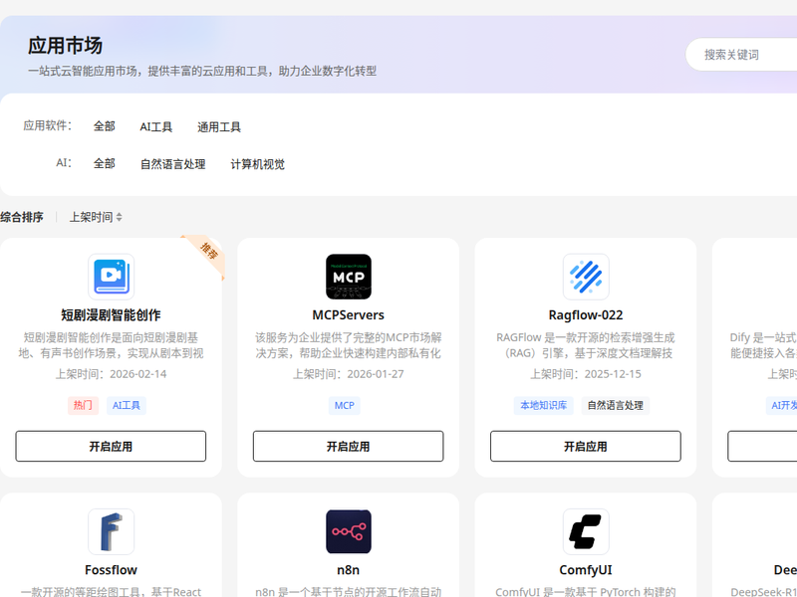This screenshot has width=797, height=597.
Task: Click the Ragflow-022 blue striped icon
Action: (586, 277)
